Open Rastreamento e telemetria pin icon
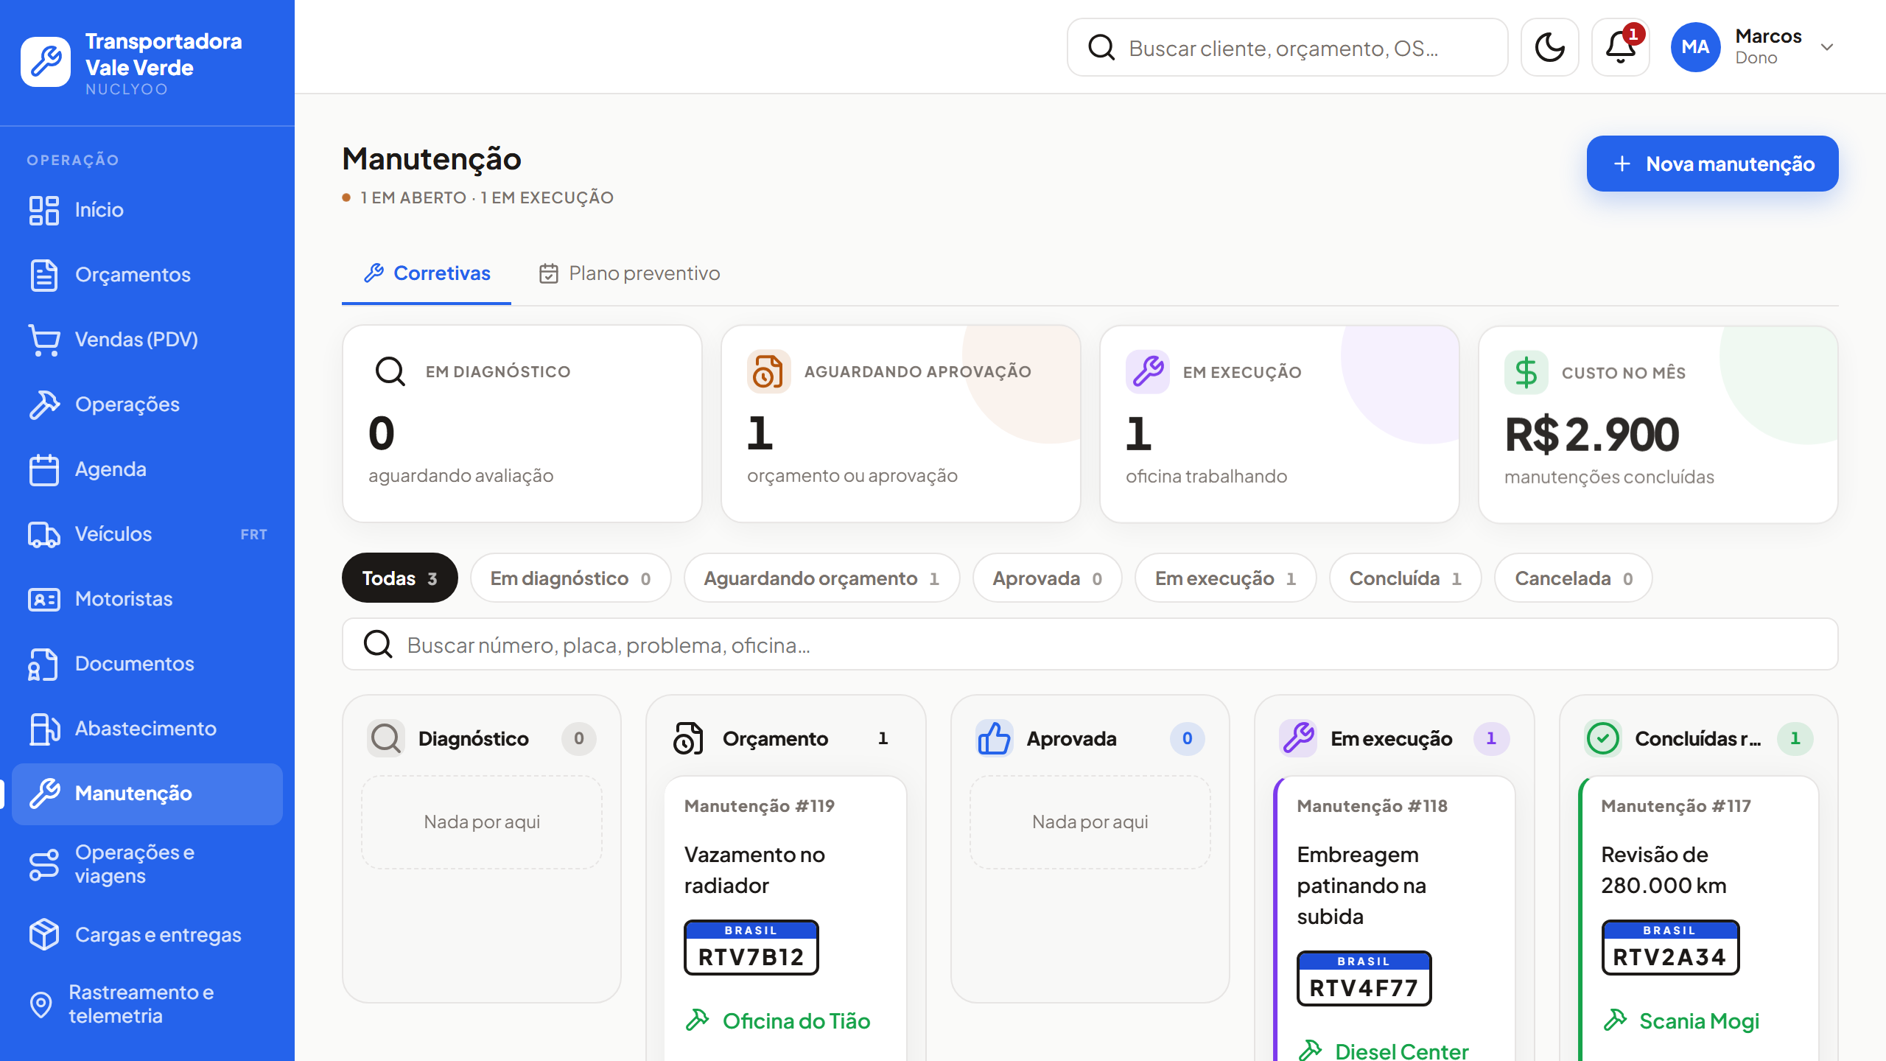 (41, 1004)
